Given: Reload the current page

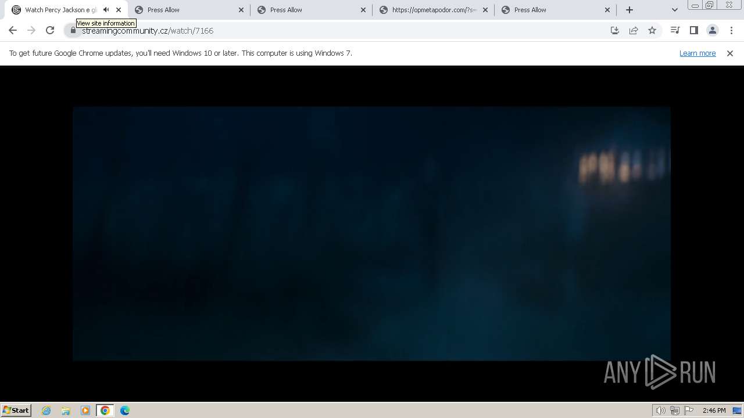Looking at the screenshot, I should [x=50, y=30].
